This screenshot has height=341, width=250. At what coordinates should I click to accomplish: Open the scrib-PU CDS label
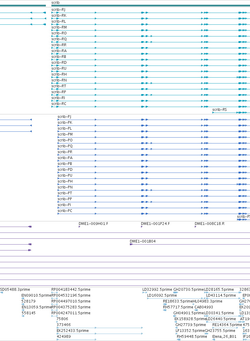click(65, 175)
